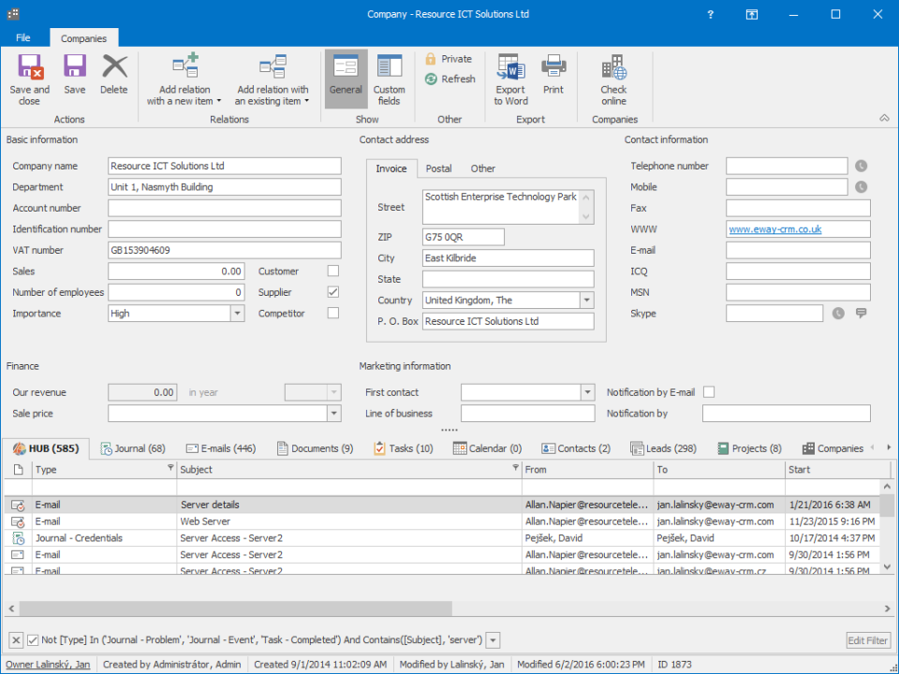
Task: Open the Export to Word tool
Action: tap(509, 75)
